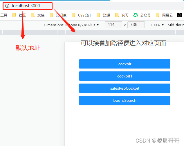This screenshot has width=184, height=146.
Task: Open the Mid-tier throttling dropdown
Action: [x=176, y=25]
